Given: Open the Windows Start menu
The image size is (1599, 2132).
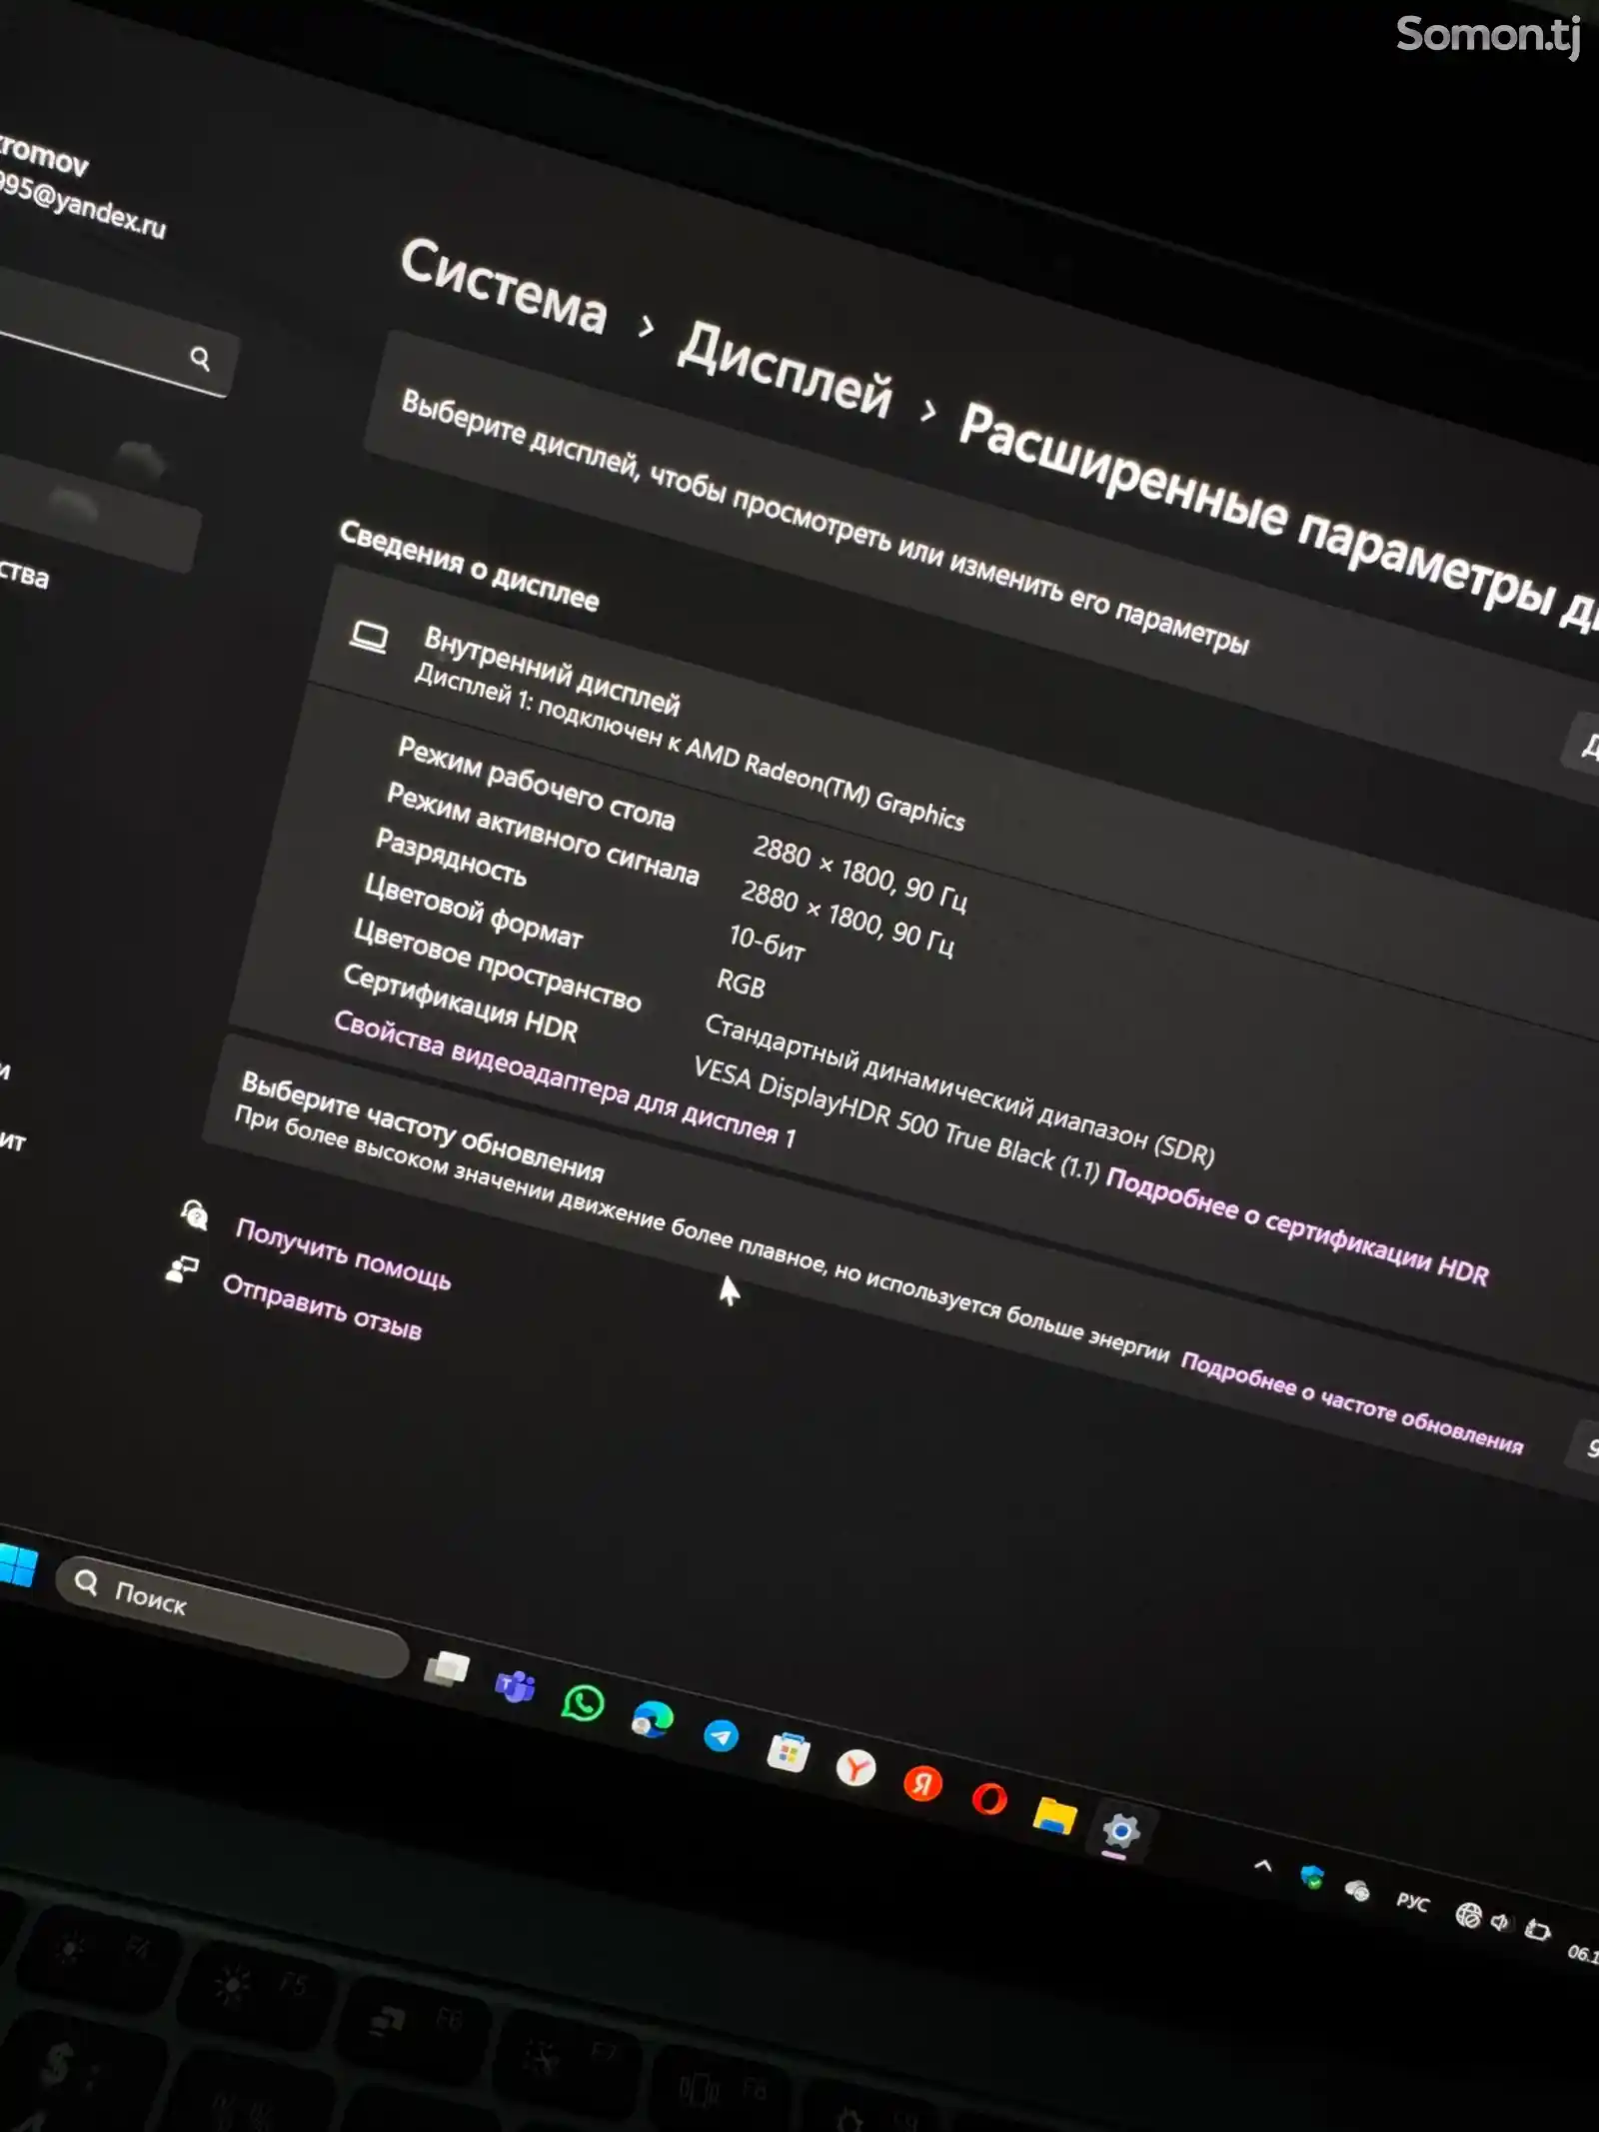Looking at the screenshot, I should (x=17, y=1565).
